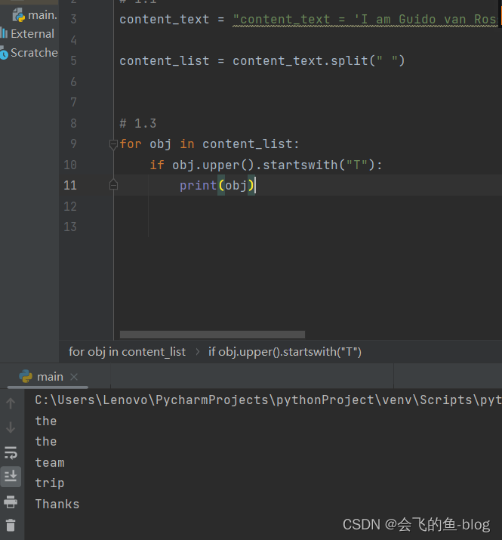Click line number 9 in gutter
Screen dimensions: 502x540
point(73,143)
